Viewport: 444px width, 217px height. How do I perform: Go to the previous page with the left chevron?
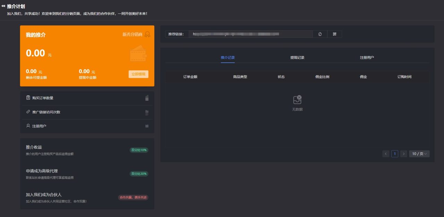coord(386,154)
